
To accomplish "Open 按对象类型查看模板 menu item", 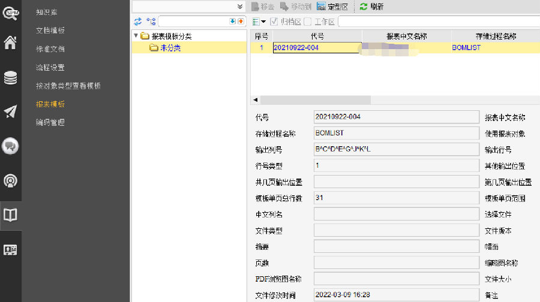I will (68, 86).
